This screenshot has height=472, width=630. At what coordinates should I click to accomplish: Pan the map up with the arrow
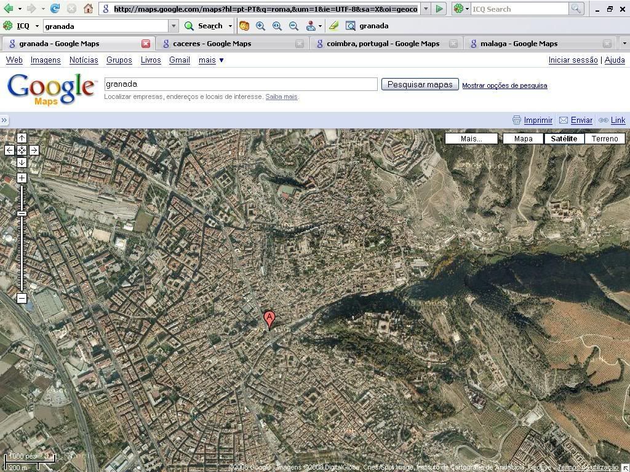click(x=22, y=138)
